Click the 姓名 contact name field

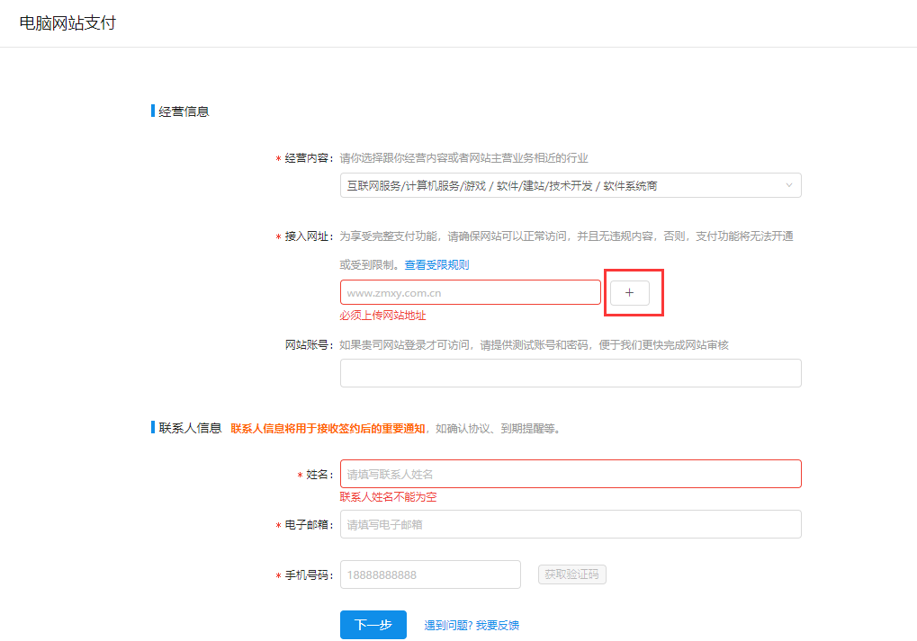pos(571,474)
